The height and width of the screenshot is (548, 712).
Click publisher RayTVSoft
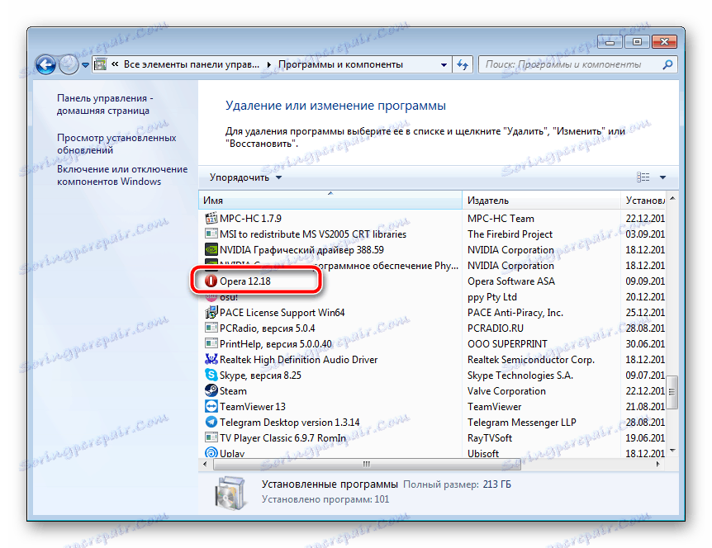[x=490, y=438]
